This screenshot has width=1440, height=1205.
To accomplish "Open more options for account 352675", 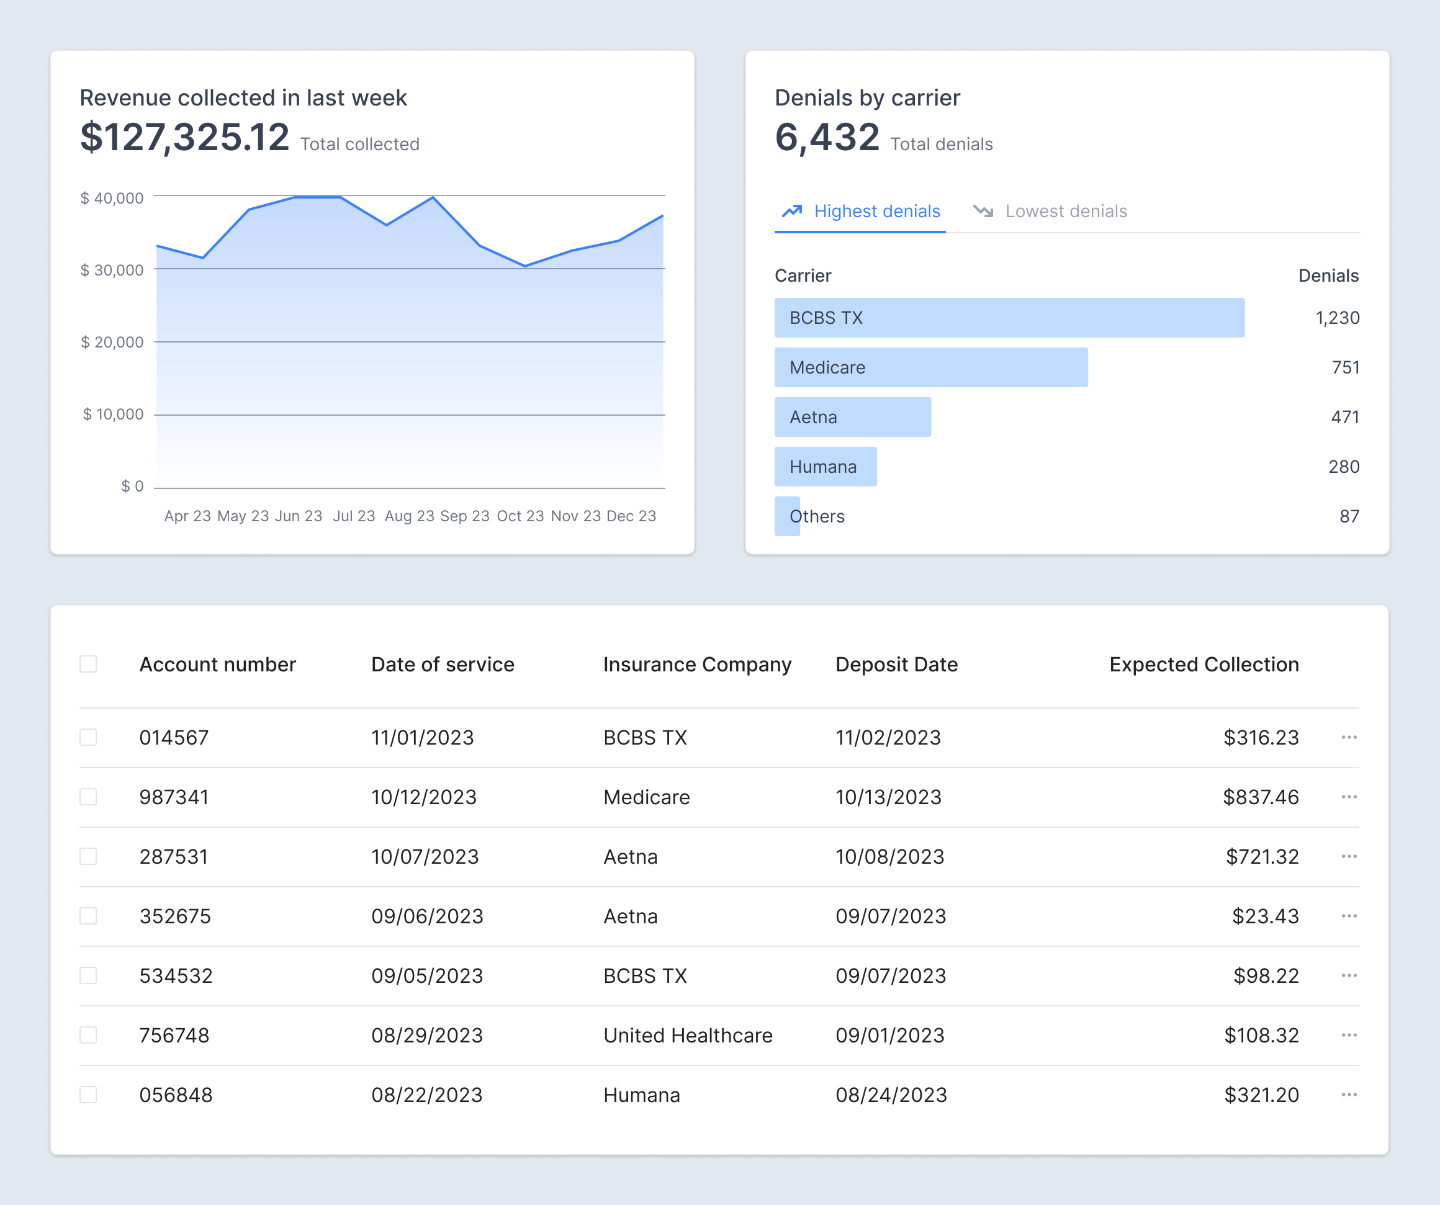I will click(1349, 916).
